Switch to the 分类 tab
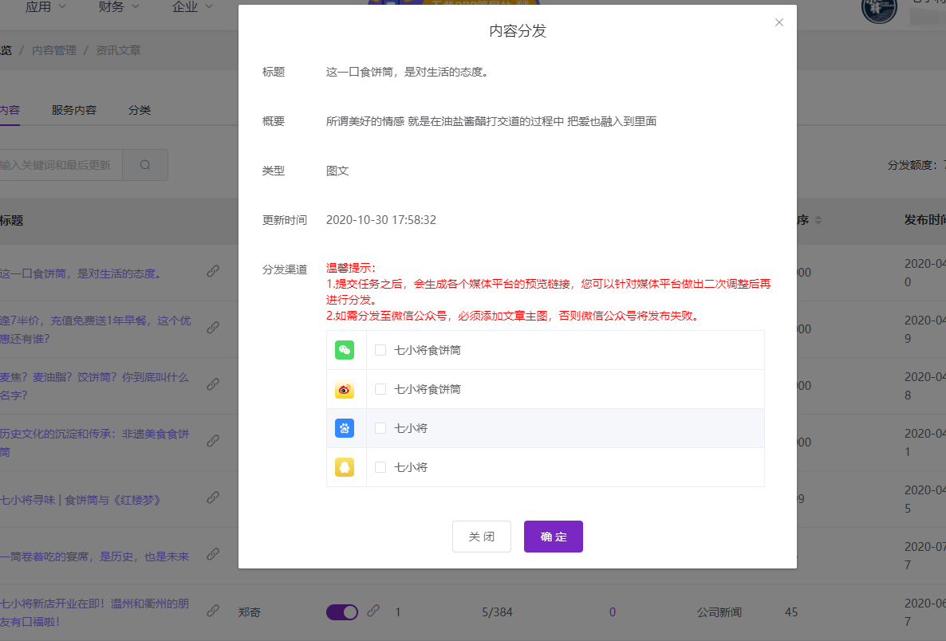The image size is (946, 641). [x=140, y=110]
